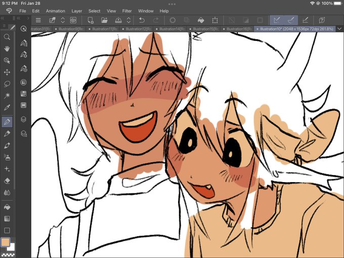Open the Quick Access palette icon
This screenshot has height=258, width=344.
click(x=23, y=28)
